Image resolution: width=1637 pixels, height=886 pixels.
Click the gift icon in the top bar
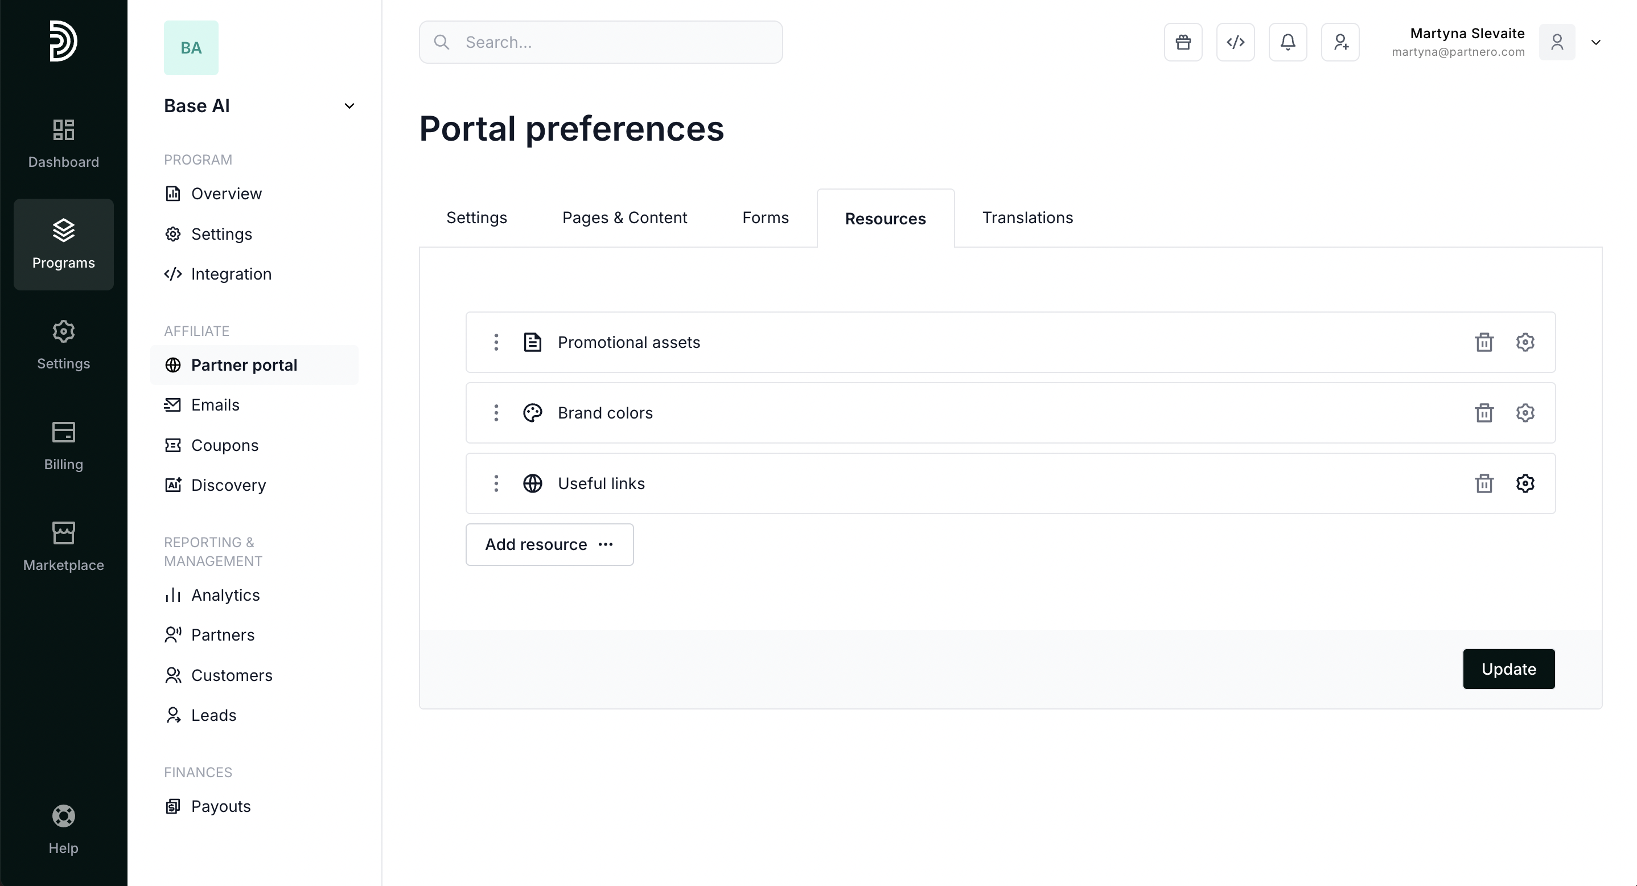coord(1183,43)
